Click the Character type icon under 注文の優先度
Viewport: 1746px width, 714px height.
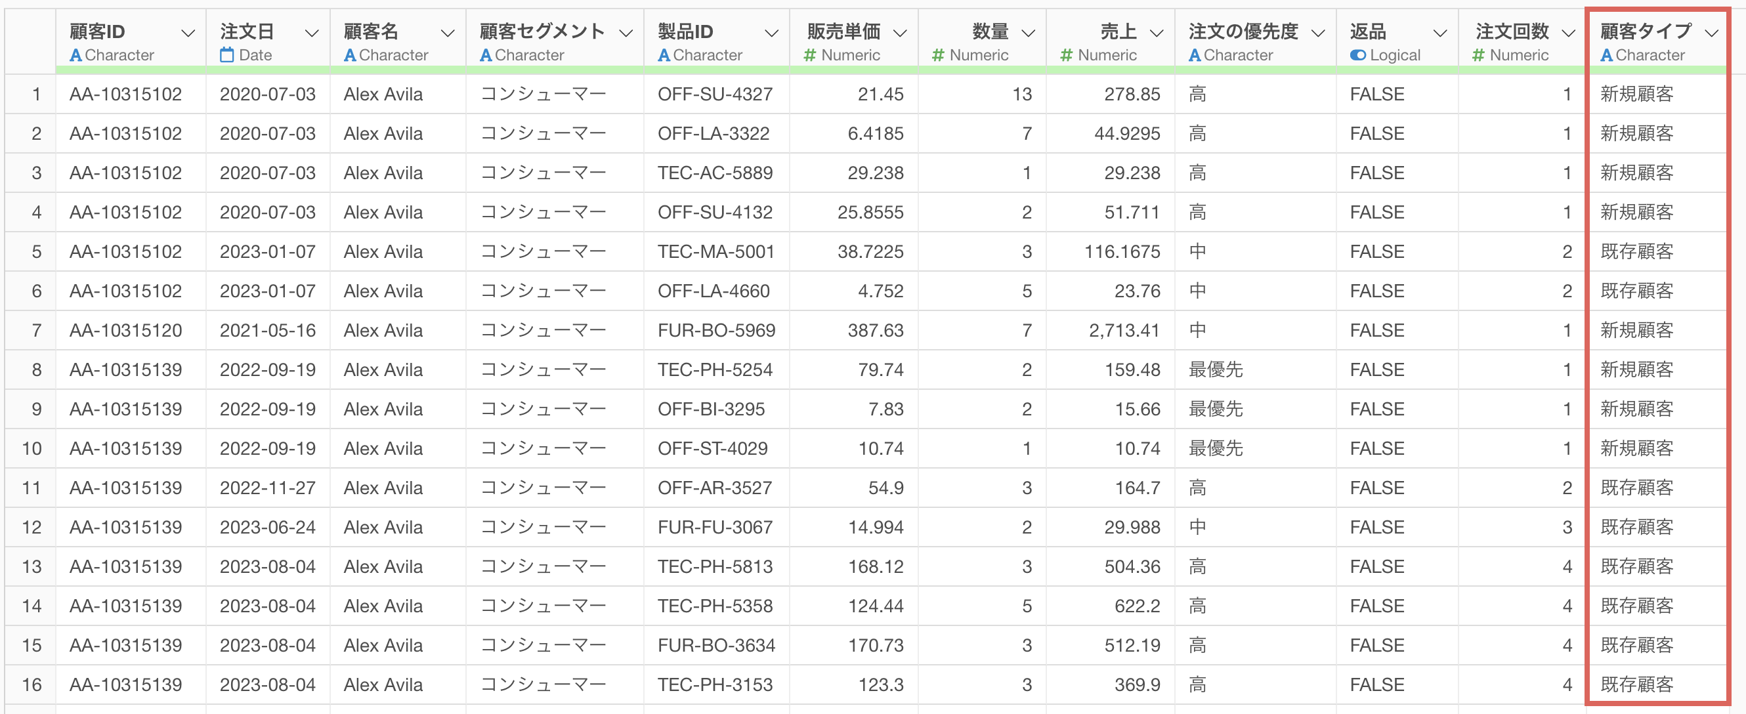[x=1195, y=56]
